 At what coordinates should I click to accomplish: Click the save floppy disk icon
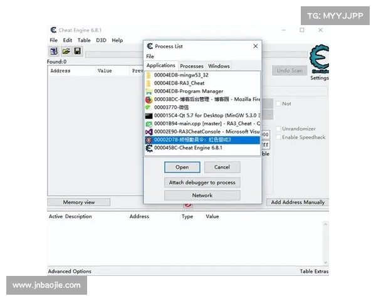(77, 51)
